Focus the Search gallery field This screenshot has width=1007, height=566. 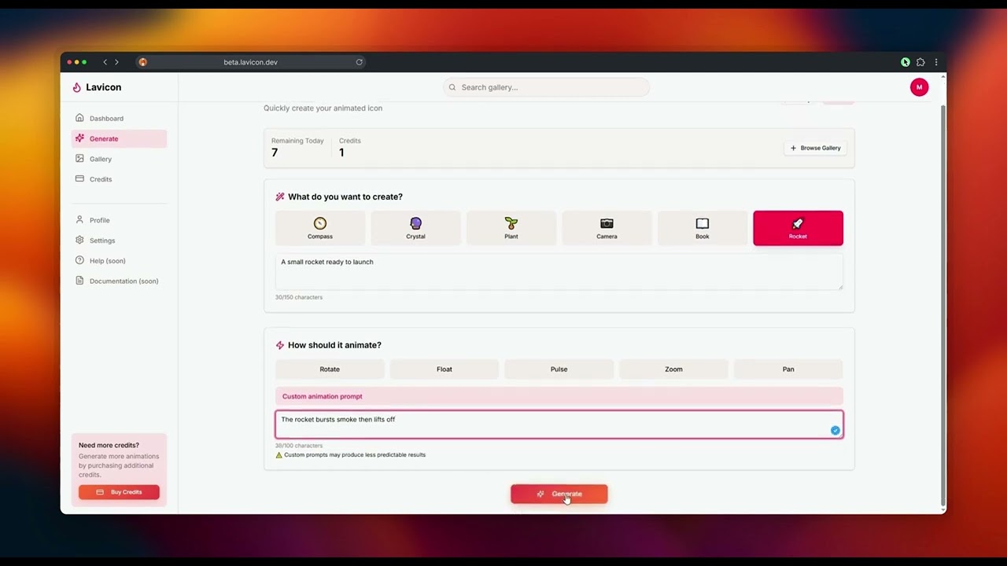pyautogui.click(x=547, y=87)
